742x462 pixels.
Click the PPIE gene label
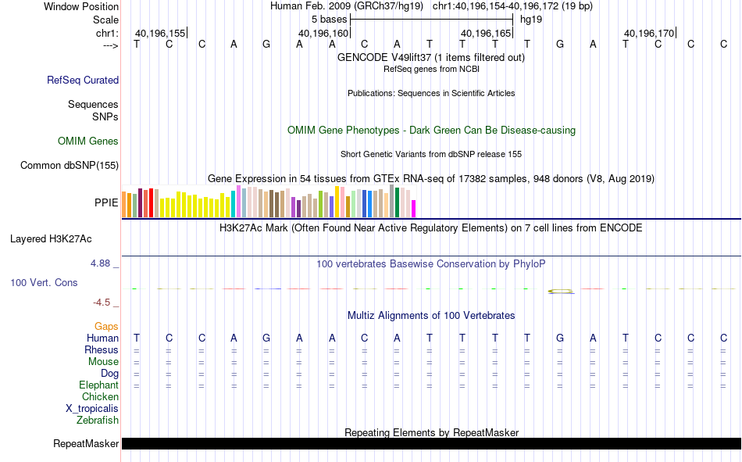(106, 202)
